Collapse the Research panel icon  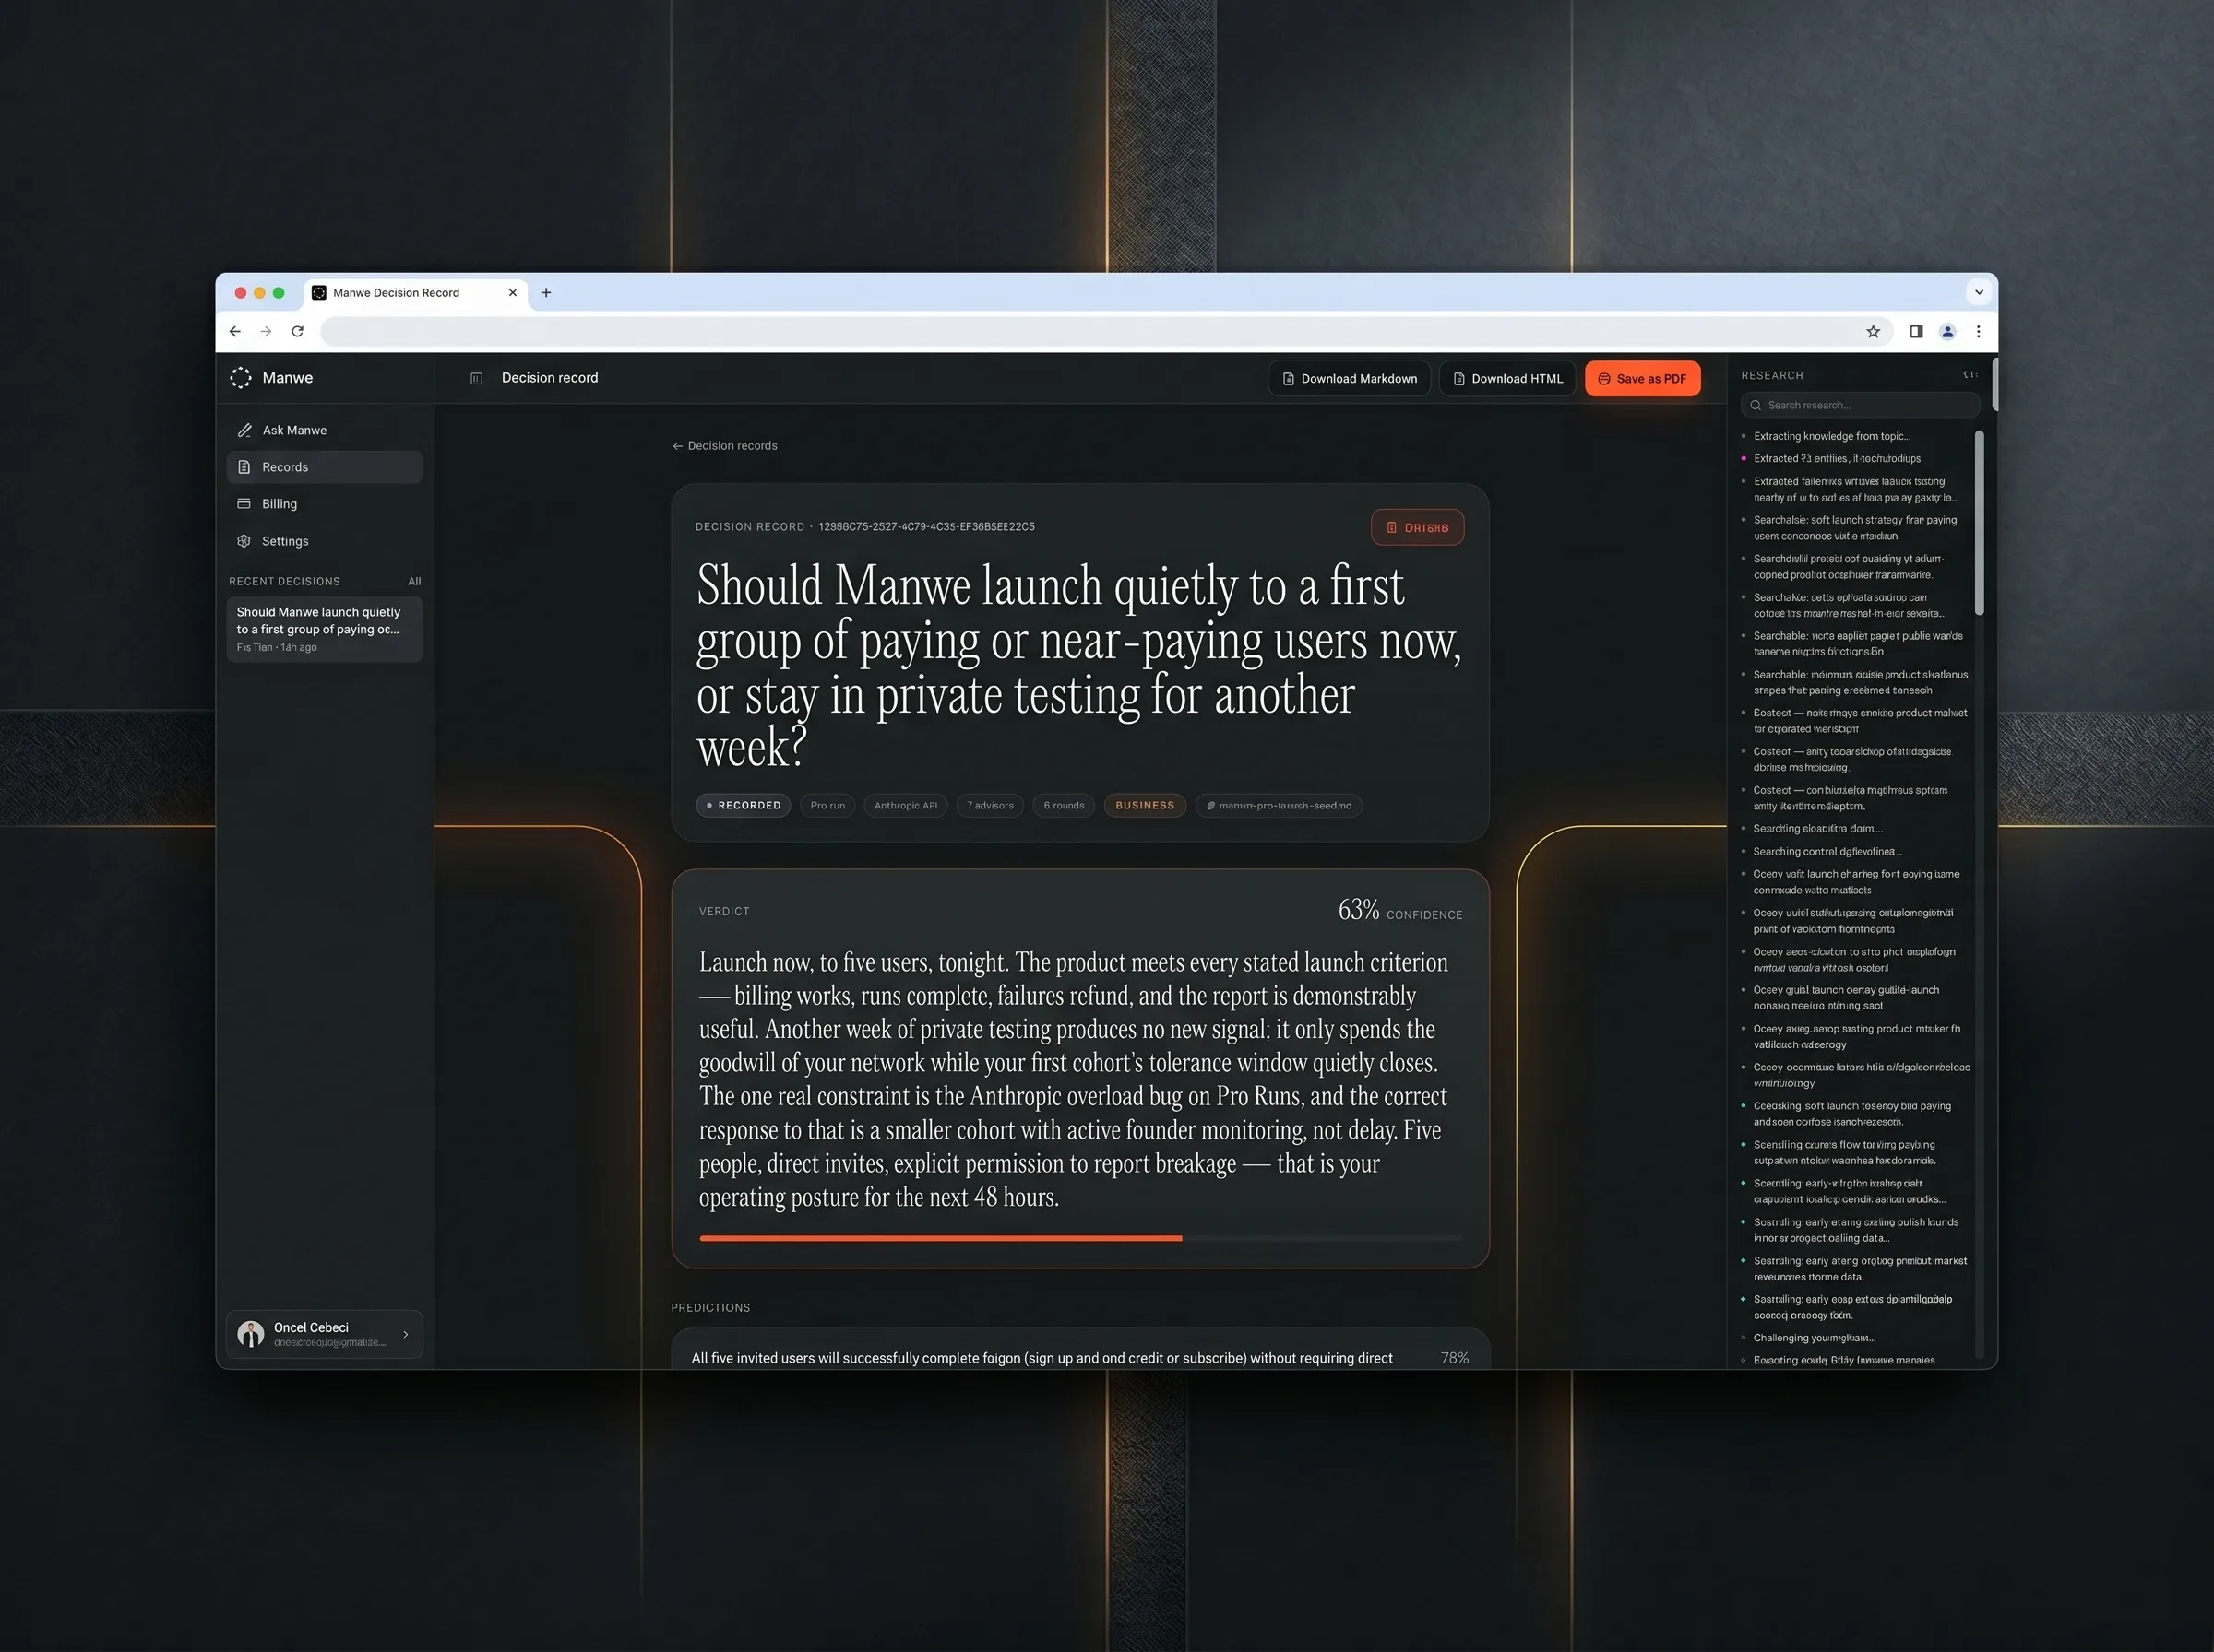1970,375
